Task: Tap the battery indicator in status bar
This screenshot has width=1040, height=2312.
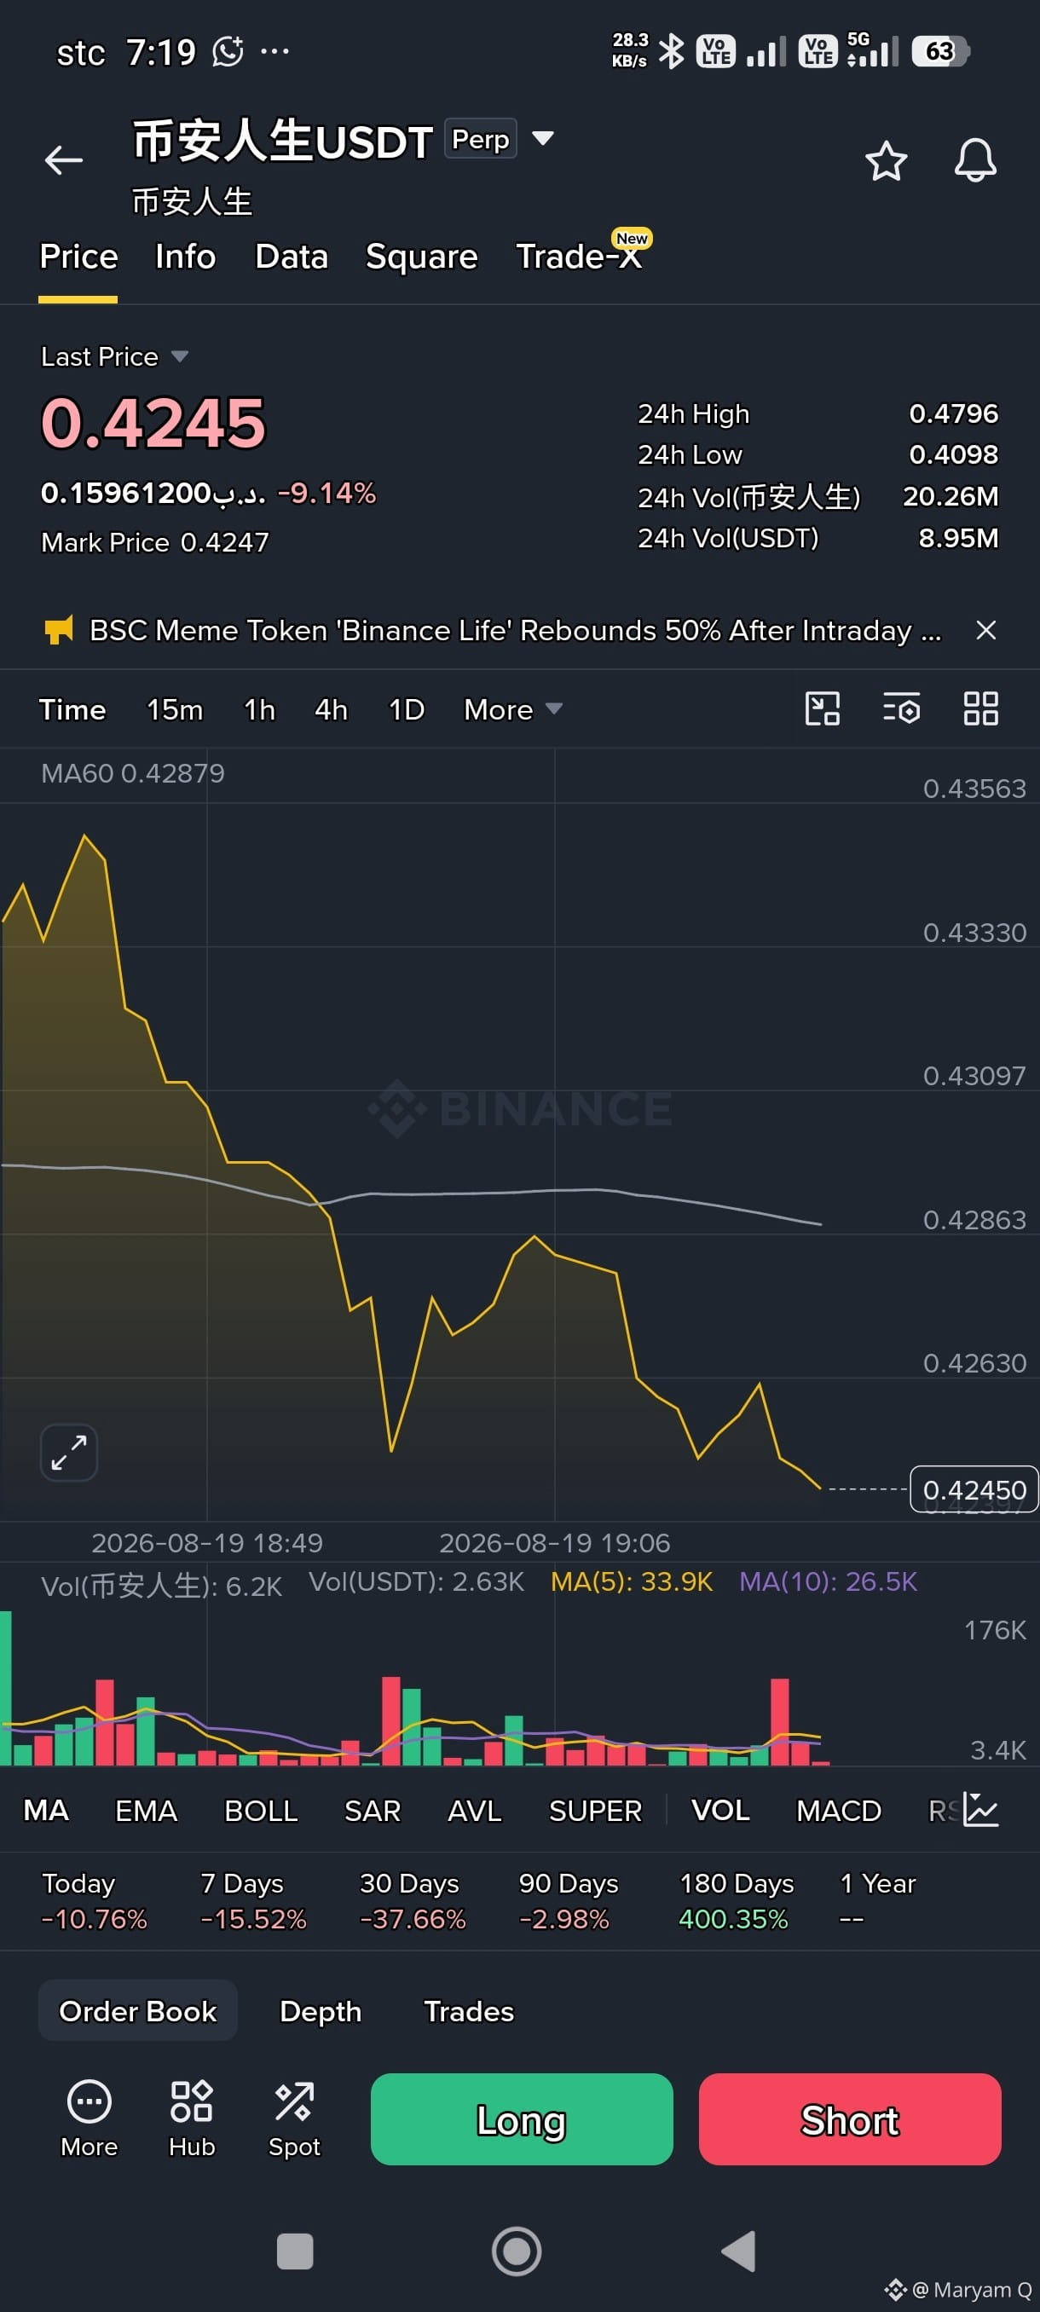Action: point(940,51)
